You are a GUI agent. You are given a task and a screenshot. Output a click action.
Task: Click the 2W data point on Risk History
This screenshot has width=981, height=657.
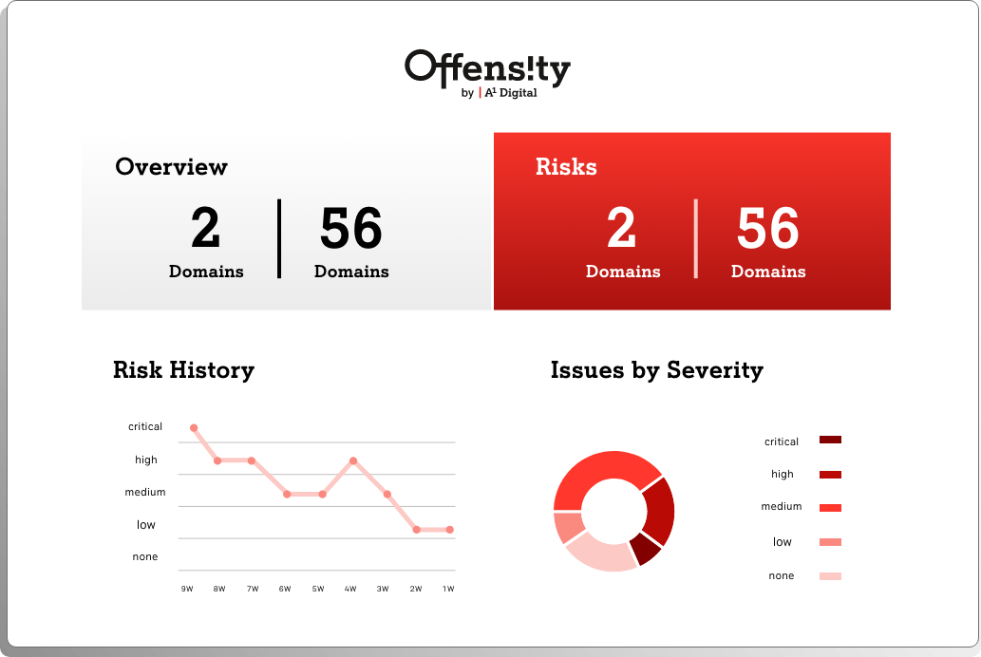point(417,530)
